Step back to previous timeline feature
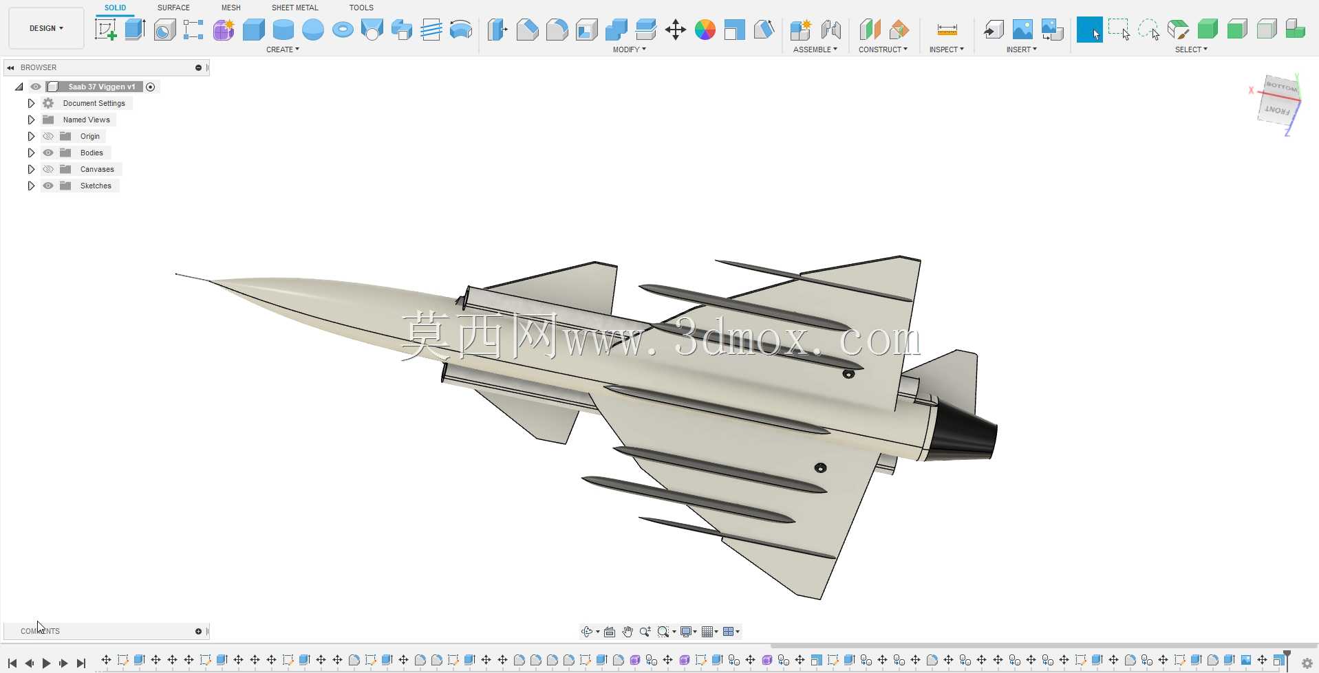The image size is (1319, 673). coord(29,663)
